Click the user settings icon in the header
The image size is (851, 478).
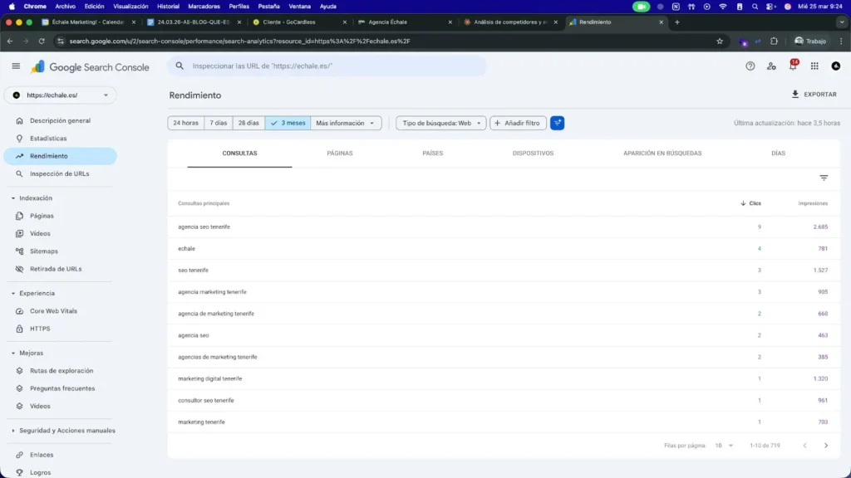(771, 65)
